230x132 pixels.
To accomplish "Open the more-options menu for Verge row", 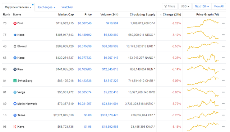I will pos(223,92).
